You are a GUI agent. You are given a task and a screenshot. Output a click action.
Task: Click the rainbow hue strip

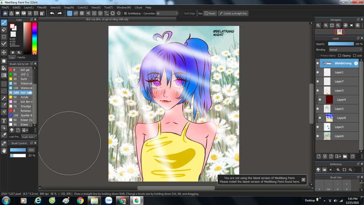point(34,38)
